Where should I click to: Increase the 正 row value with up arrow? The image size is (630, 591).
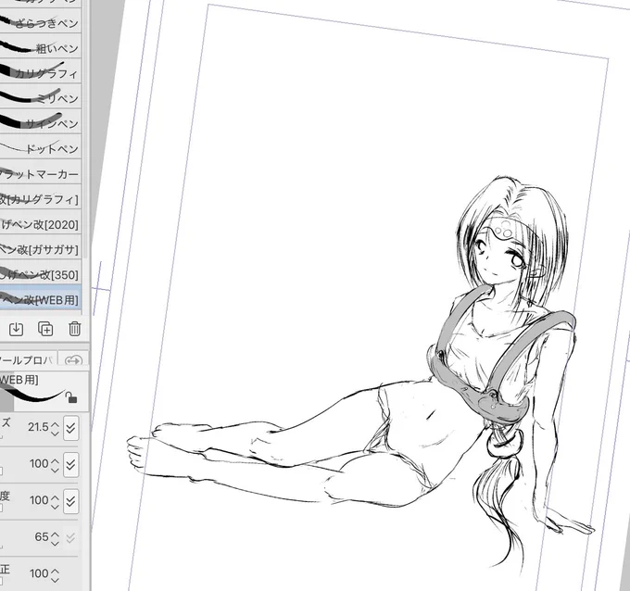click(x=55, y=570)
